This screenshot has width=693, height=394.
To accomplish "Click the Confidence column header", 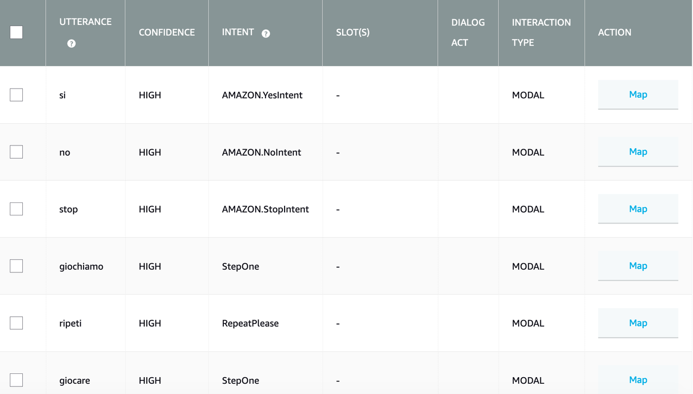I will coord(167,33).
